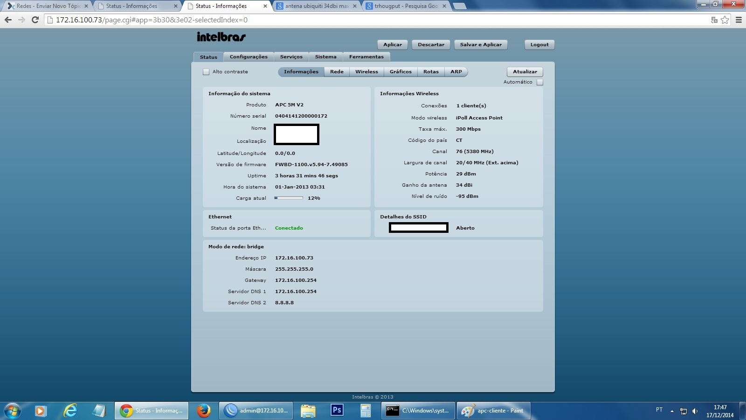Click the Aberto SSID security text
The height and width of the screenshot is (420, 746).
[x=465, y=228]
